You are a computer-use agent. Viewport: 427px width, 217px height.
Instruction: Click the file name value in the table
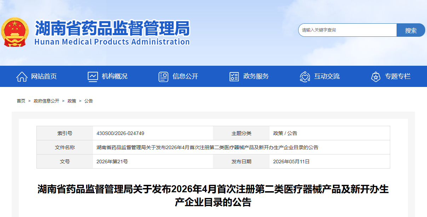pyautogui.click(x=207, y=147)
